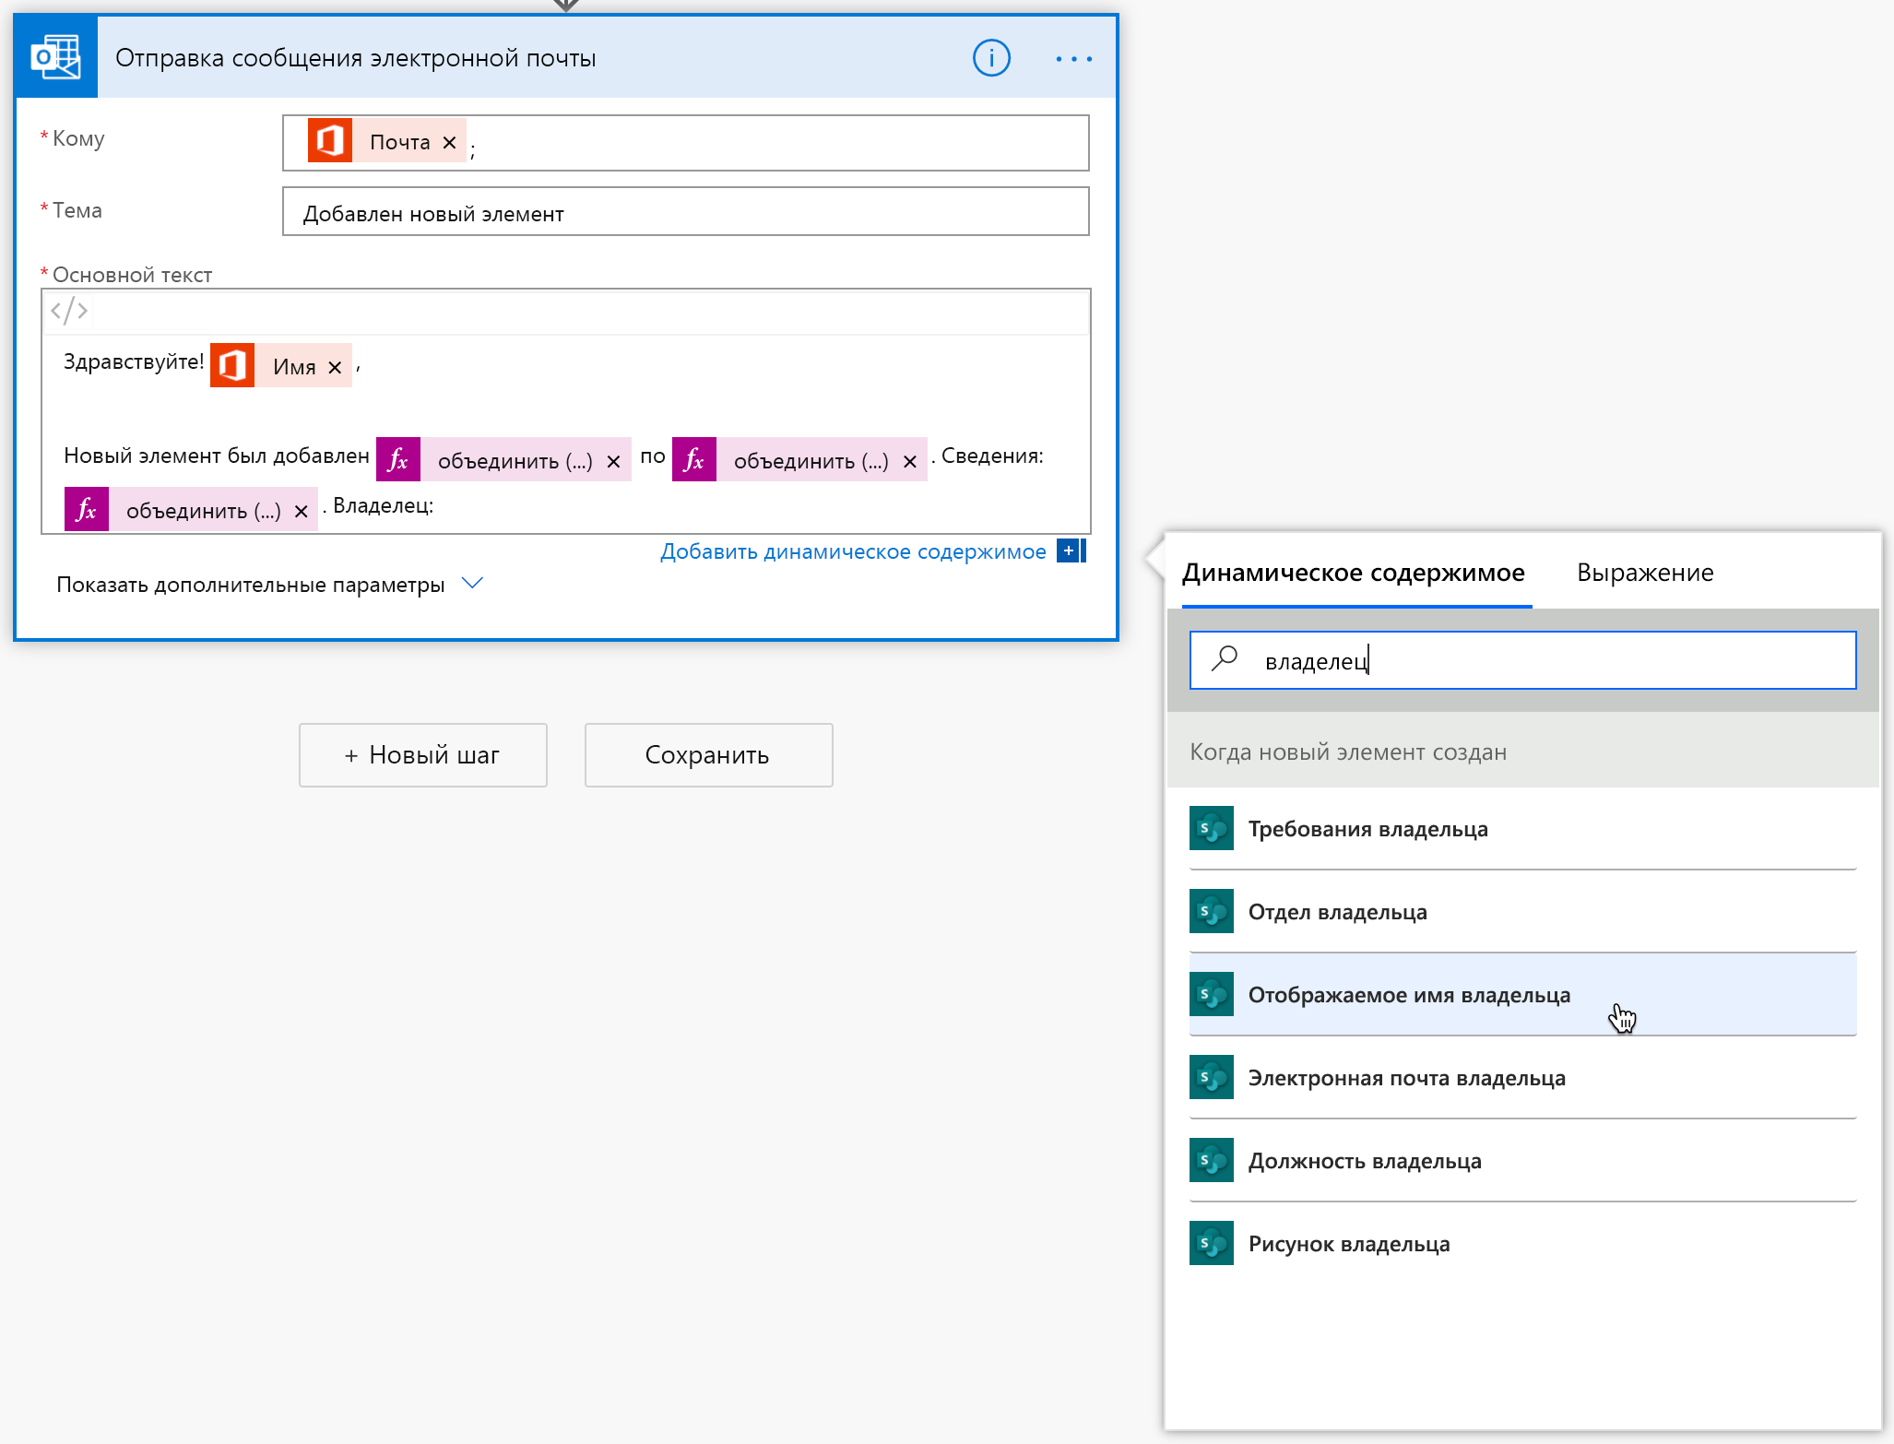
Task: Select Отдел владельца item
Action: coord(1522,911)
